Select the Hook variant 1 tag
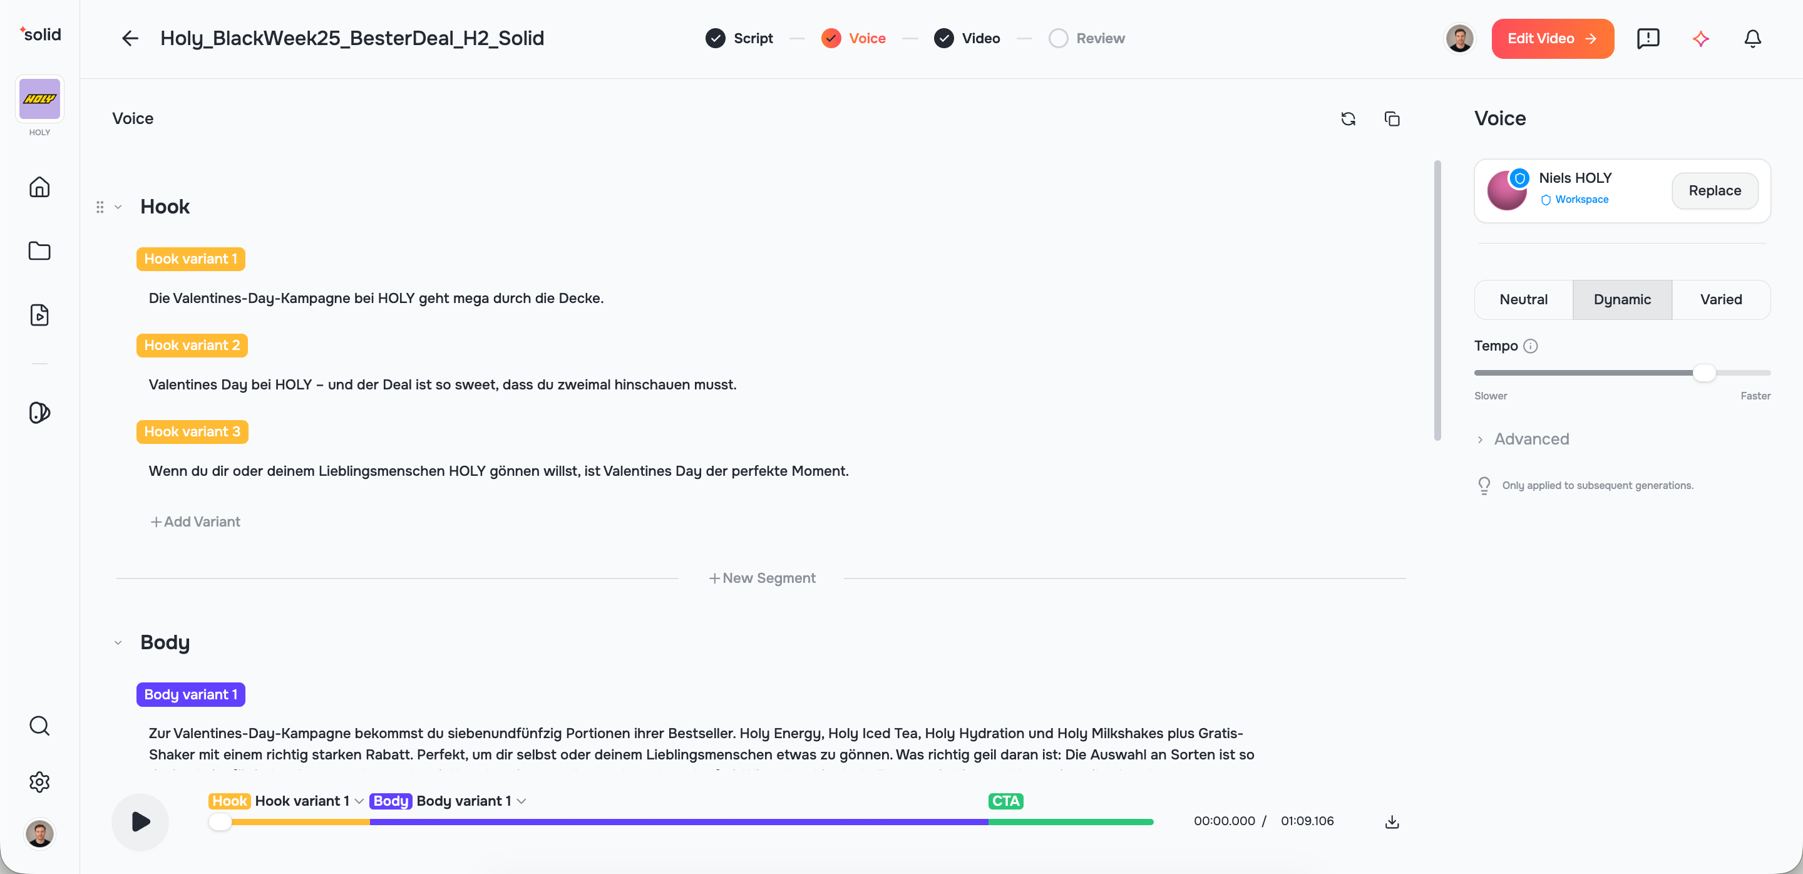Image resolution: width=1803 pixels, height=874 pixels. (x=190, y=259)
